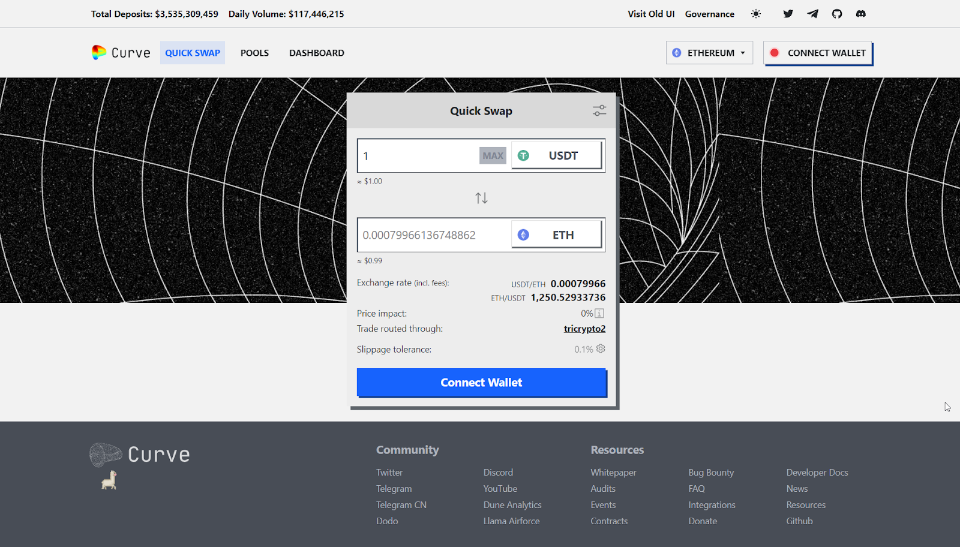Go to the Pools tab

[x=254, y=53]
